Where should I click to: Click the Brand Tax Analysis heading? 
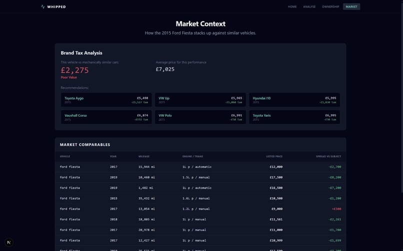click(81, 53)
